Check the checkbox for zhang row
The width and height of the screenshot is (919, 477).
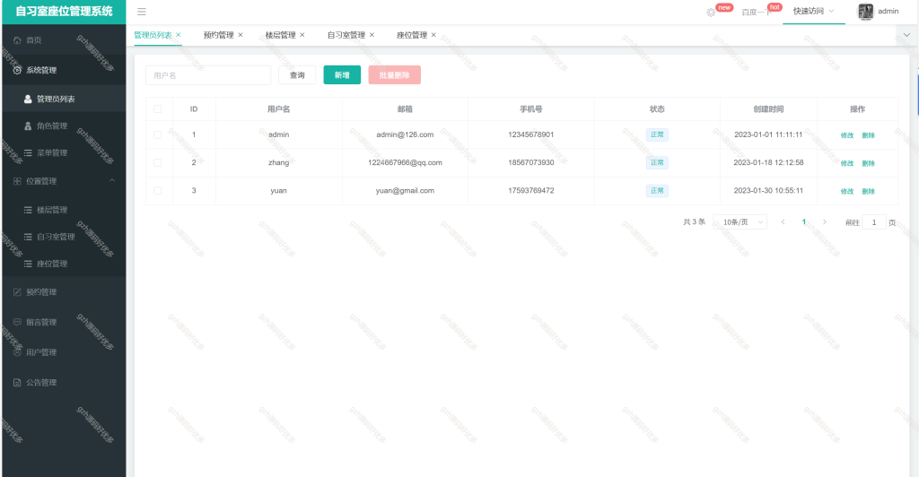tap(158, 162)
